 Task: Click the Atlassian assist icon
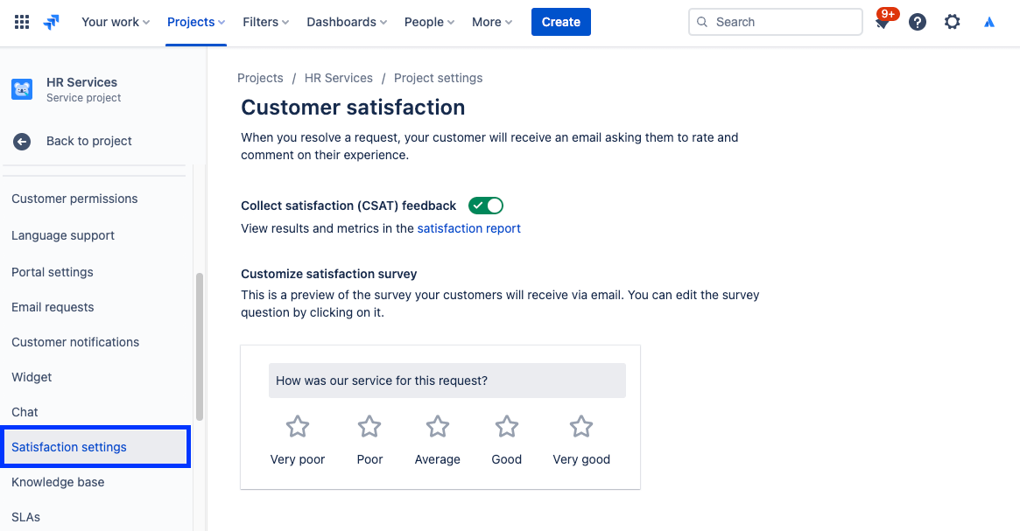[x=988, y=21]
